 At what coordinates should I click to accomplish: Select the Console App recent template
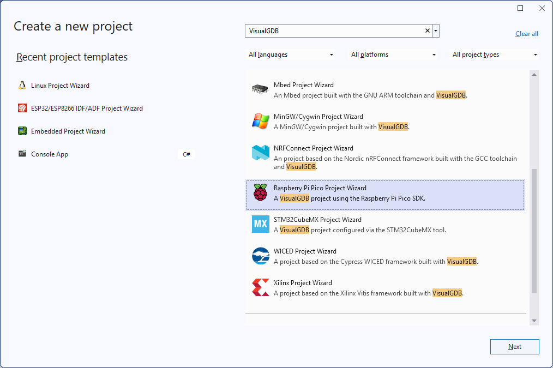50,154
